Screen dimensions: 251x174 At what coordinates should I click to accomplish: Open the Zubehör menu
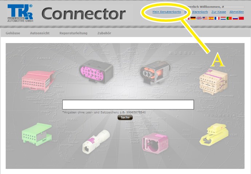tap(104, 33)
